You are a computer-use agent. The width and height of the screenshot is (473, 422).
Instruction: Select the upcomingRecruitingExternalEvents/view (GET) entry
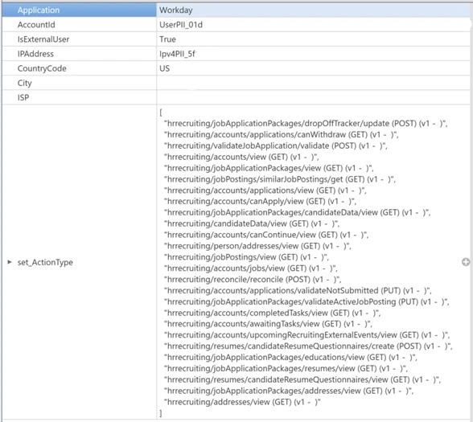coord(307,335)
